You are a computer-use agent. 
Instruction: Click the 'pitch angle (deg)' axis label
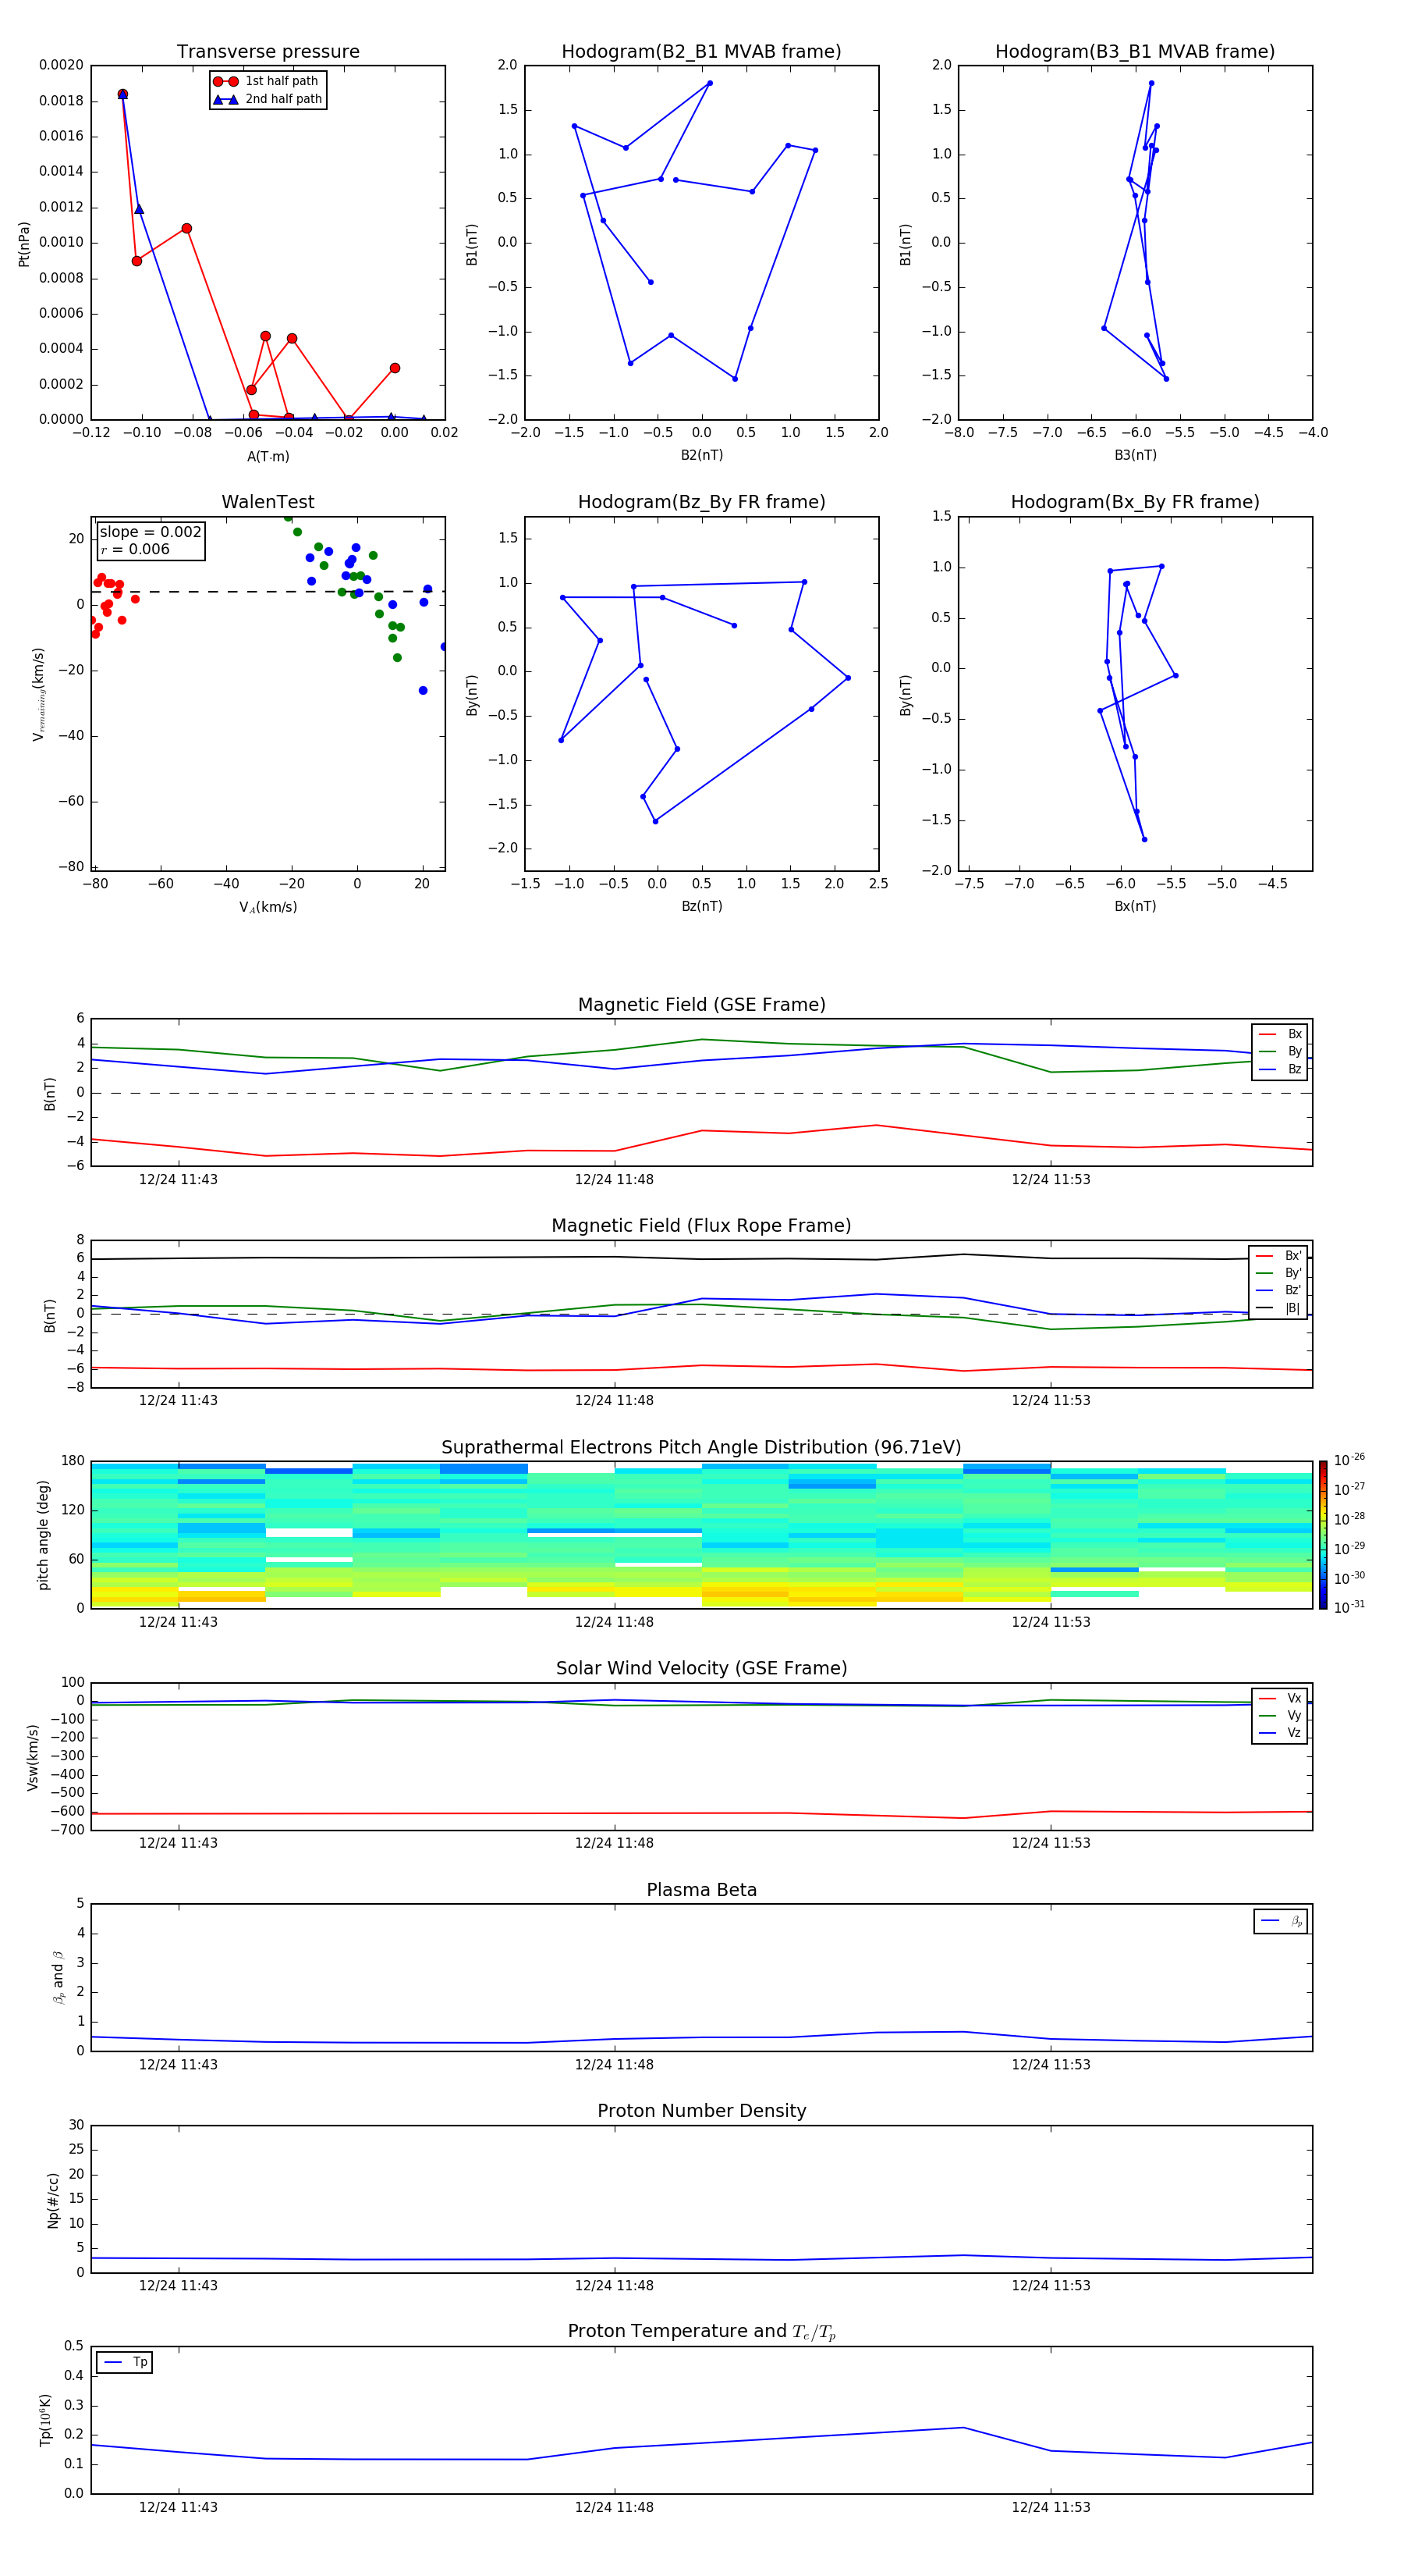pyautogui.click(x=43, y=1535)
